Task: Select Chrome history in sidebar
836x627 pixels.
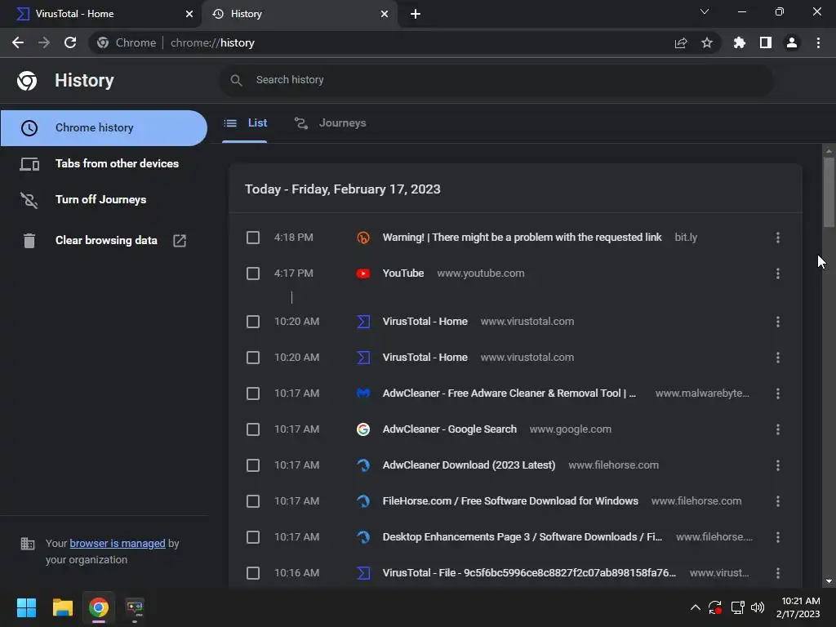Action: pos(104,128)
